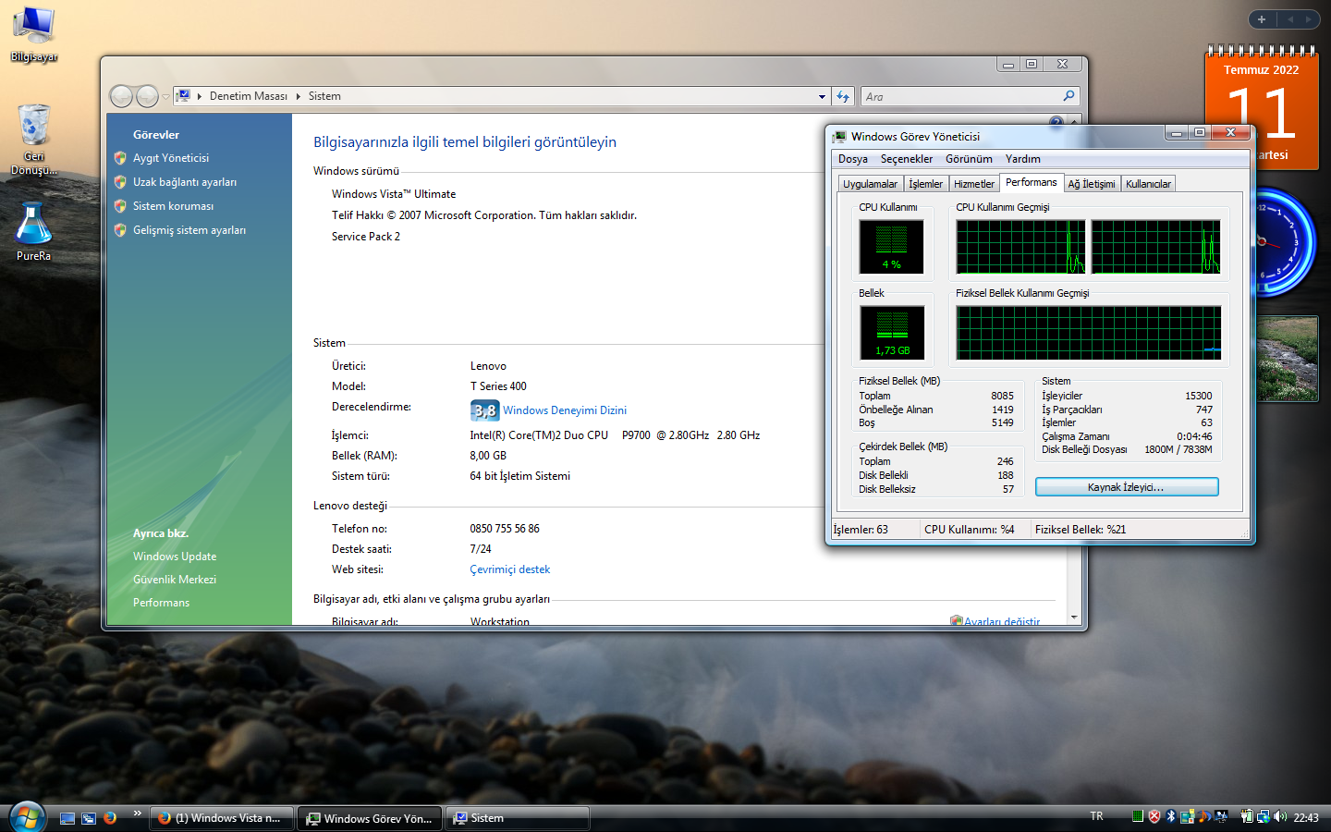Open the address bar history dropdown arrow

point(822,96)
